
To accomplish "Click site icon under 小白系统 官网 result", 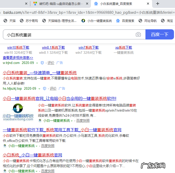I will pyautogui.click(x=5, y=171).
